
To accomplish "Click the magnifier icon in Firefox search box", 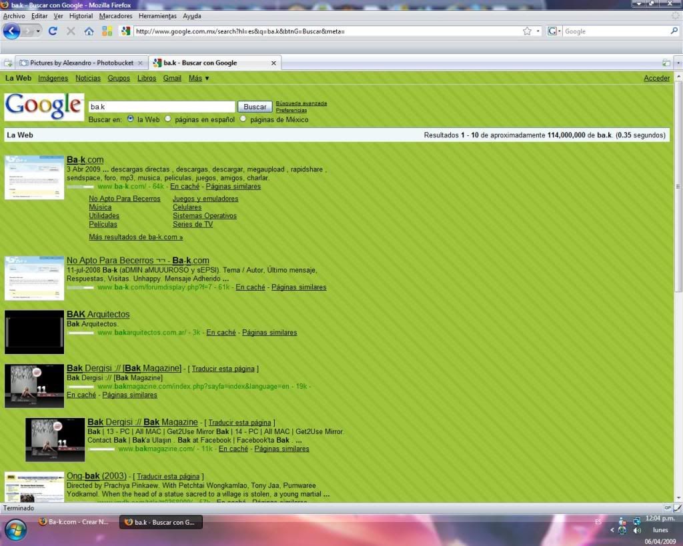I will pyautogui.click(x=674, y=31).
